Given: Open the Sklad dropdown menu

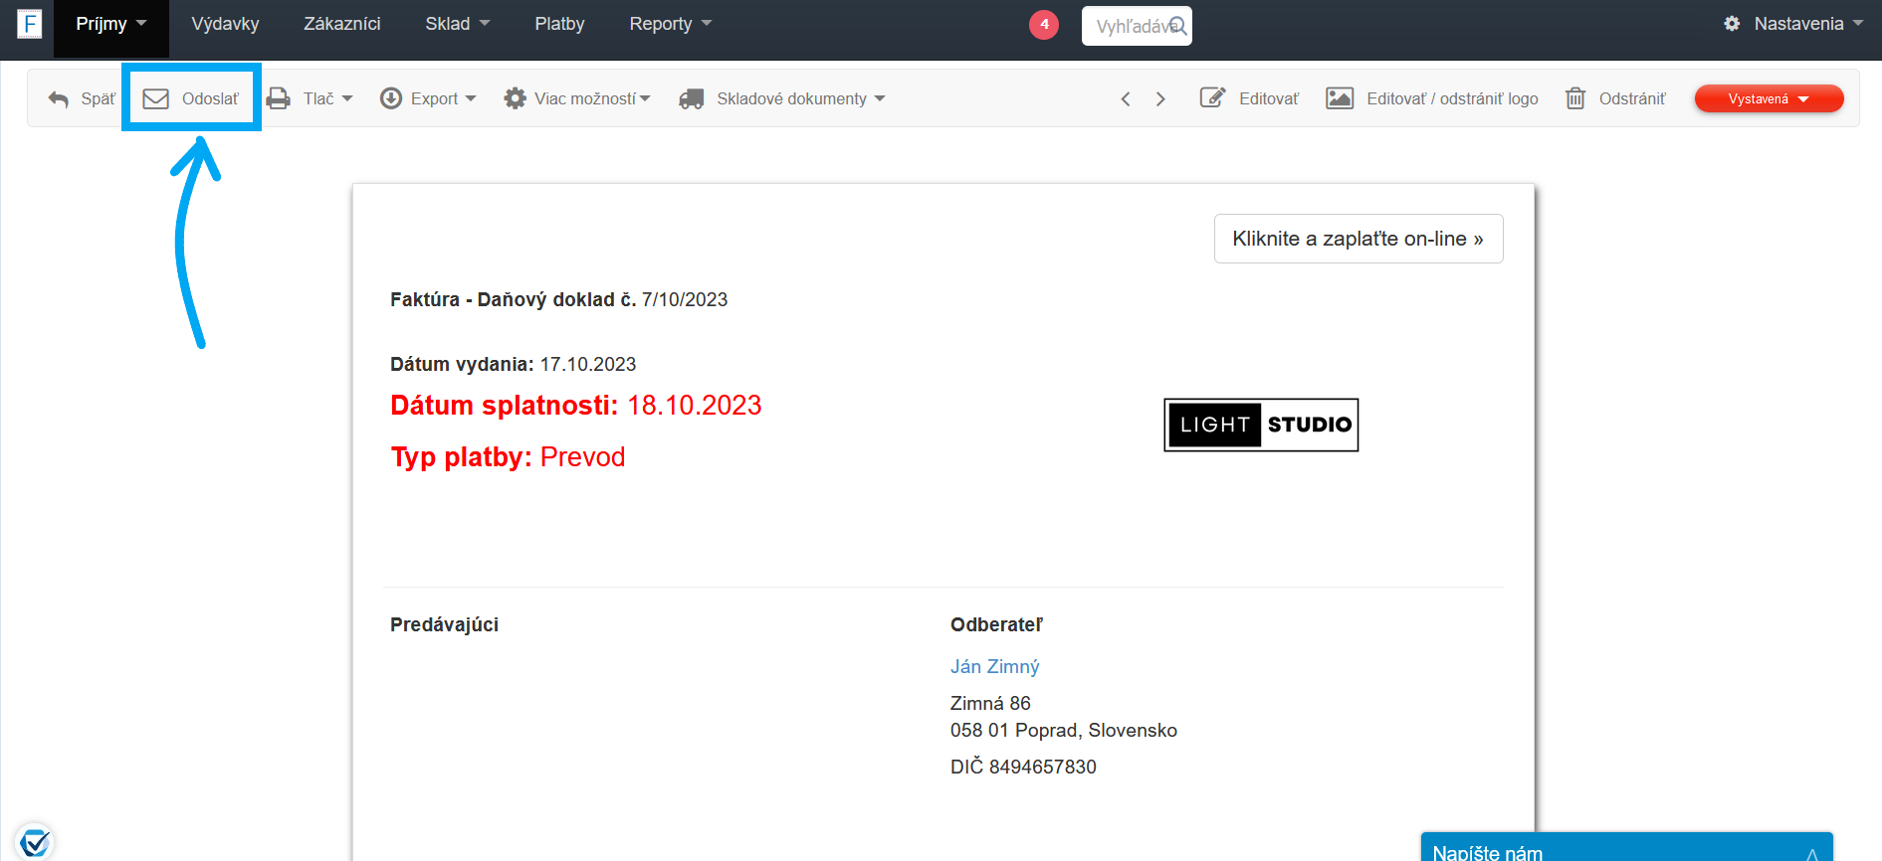Looking at the screenshot, I should click(458, 24).
